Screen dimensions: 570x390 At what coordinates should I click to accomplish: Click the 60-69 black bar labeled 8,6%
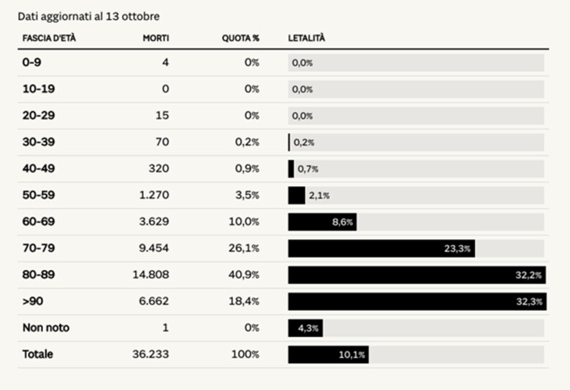322,222
